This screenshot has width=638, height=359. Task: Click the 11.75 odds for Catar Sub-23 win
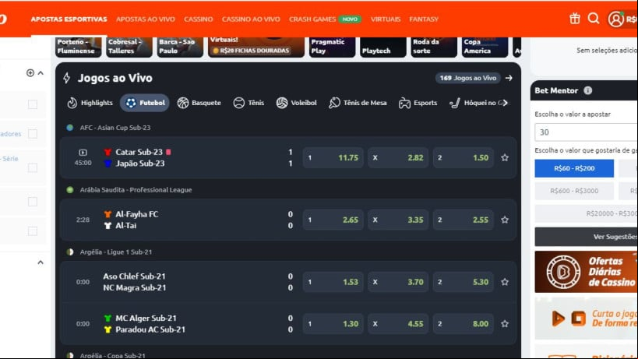coord(333,158)
